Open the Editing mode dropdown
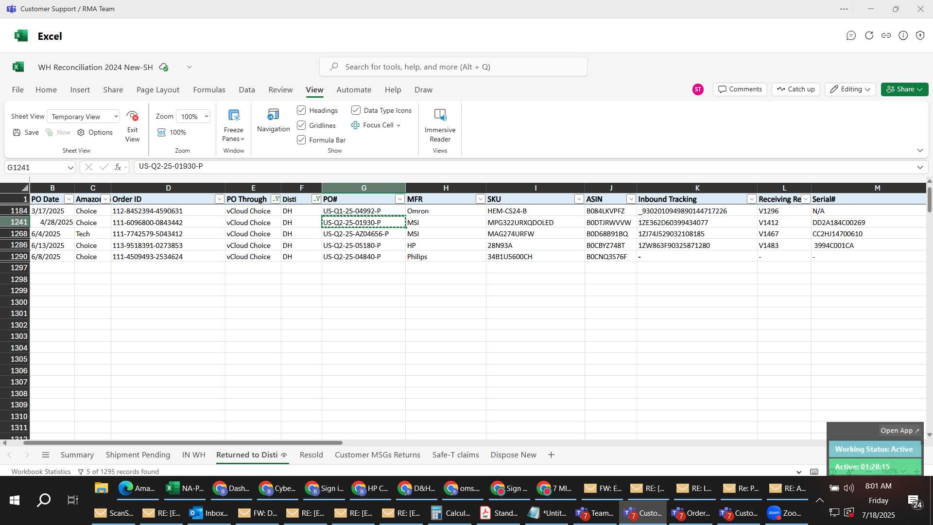The width and height of the screenshot is (933, 525). pyautogui.click(x=850, y=89)
